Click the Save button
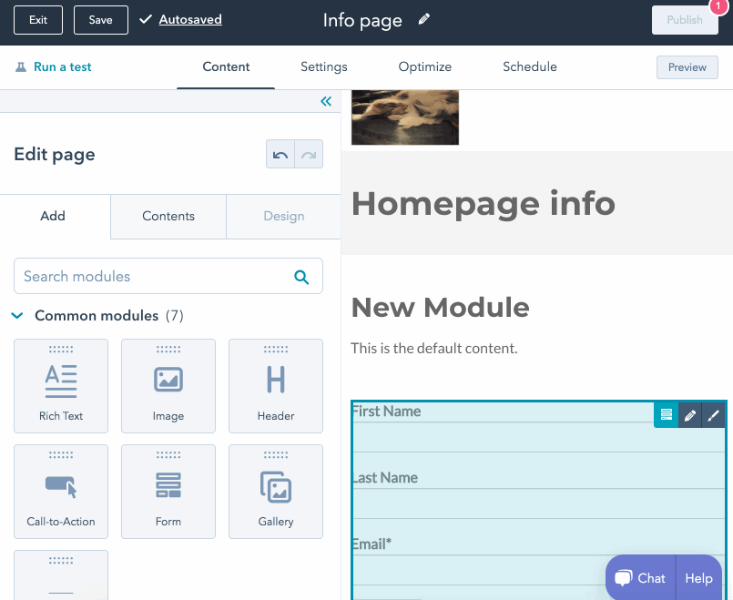This screenshot has width=733, height=600. (x=100, y=19)
